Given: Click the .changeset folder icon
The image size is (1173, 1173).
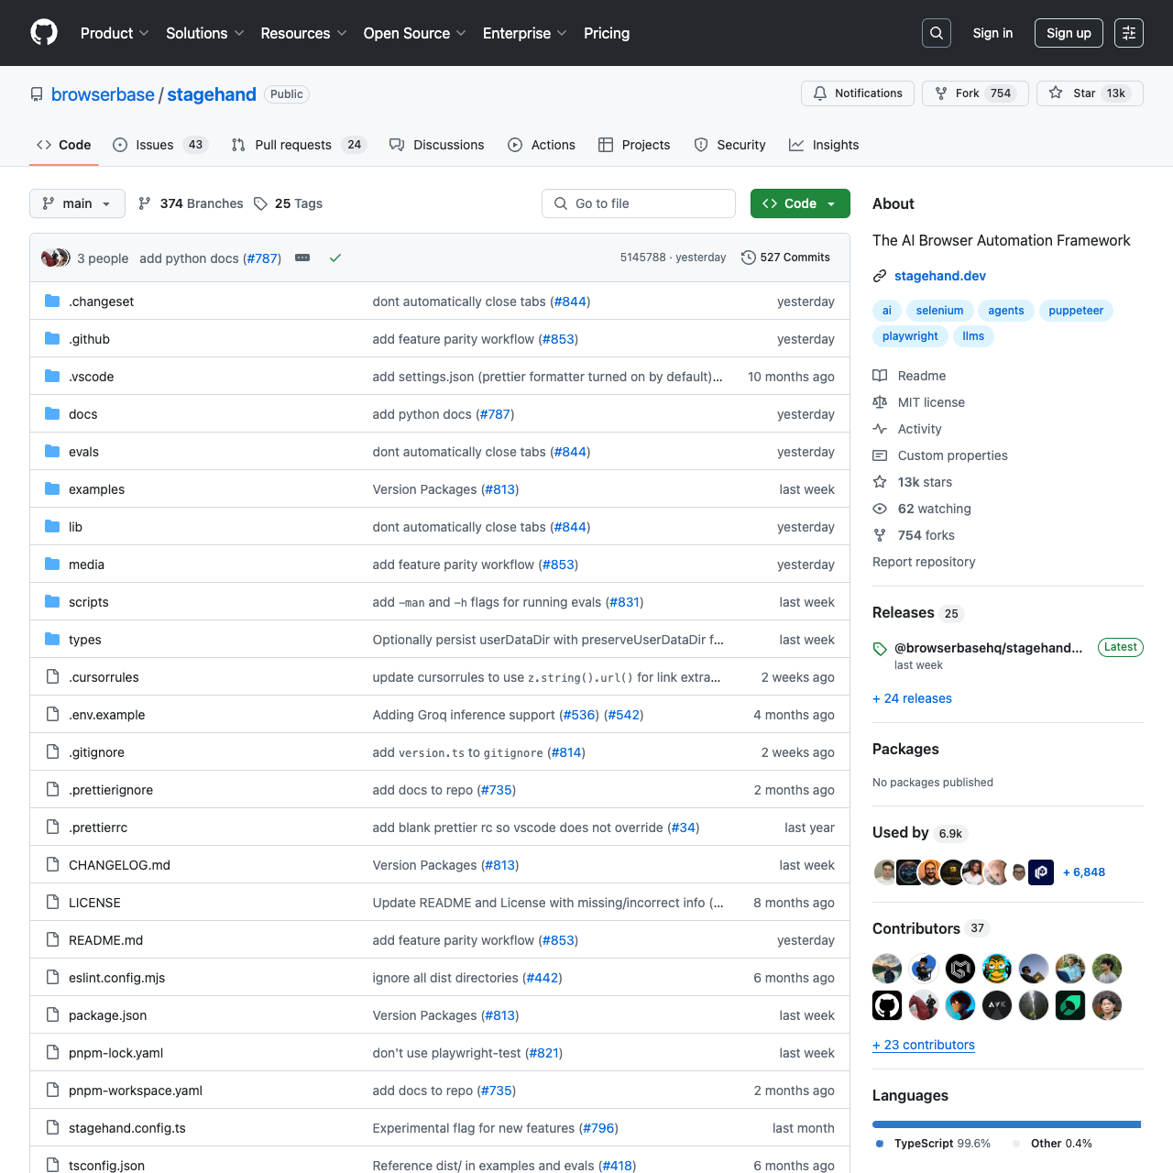Looking at the screenshot, I should click(52, 301).
